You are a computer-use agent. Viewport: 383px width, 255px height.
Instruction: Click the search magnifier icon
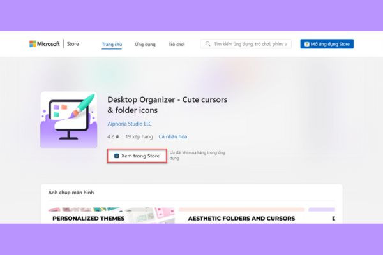pos(207,44)
